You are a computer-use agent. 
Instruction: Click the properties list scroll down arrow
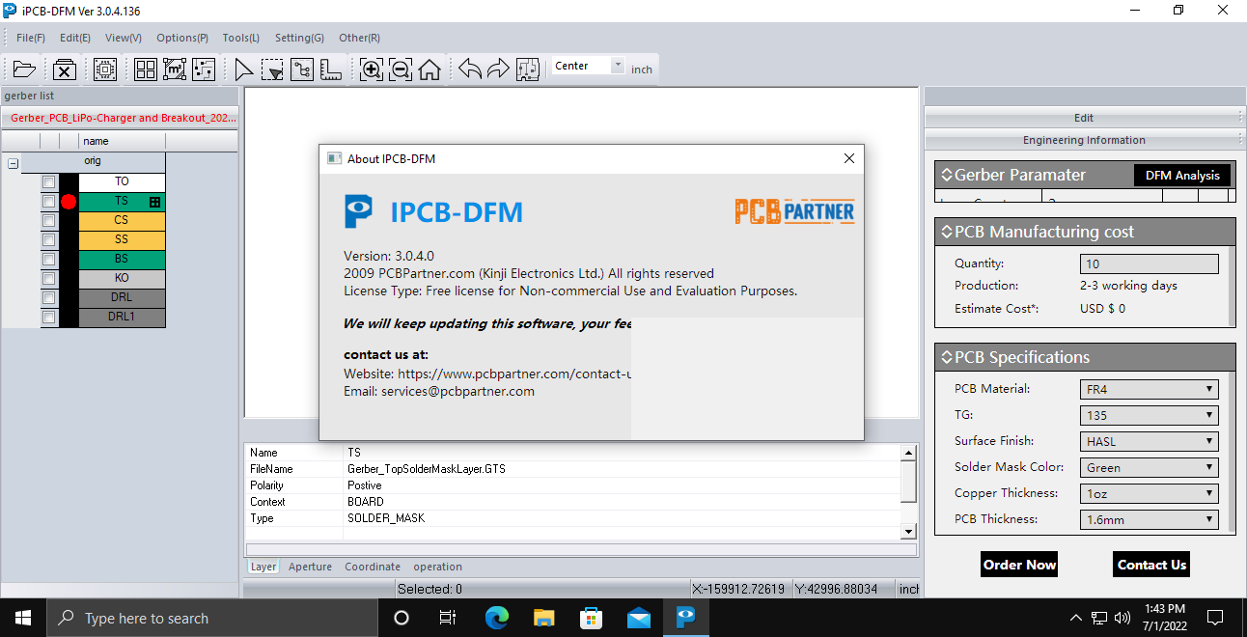click(x=908, y=532)
